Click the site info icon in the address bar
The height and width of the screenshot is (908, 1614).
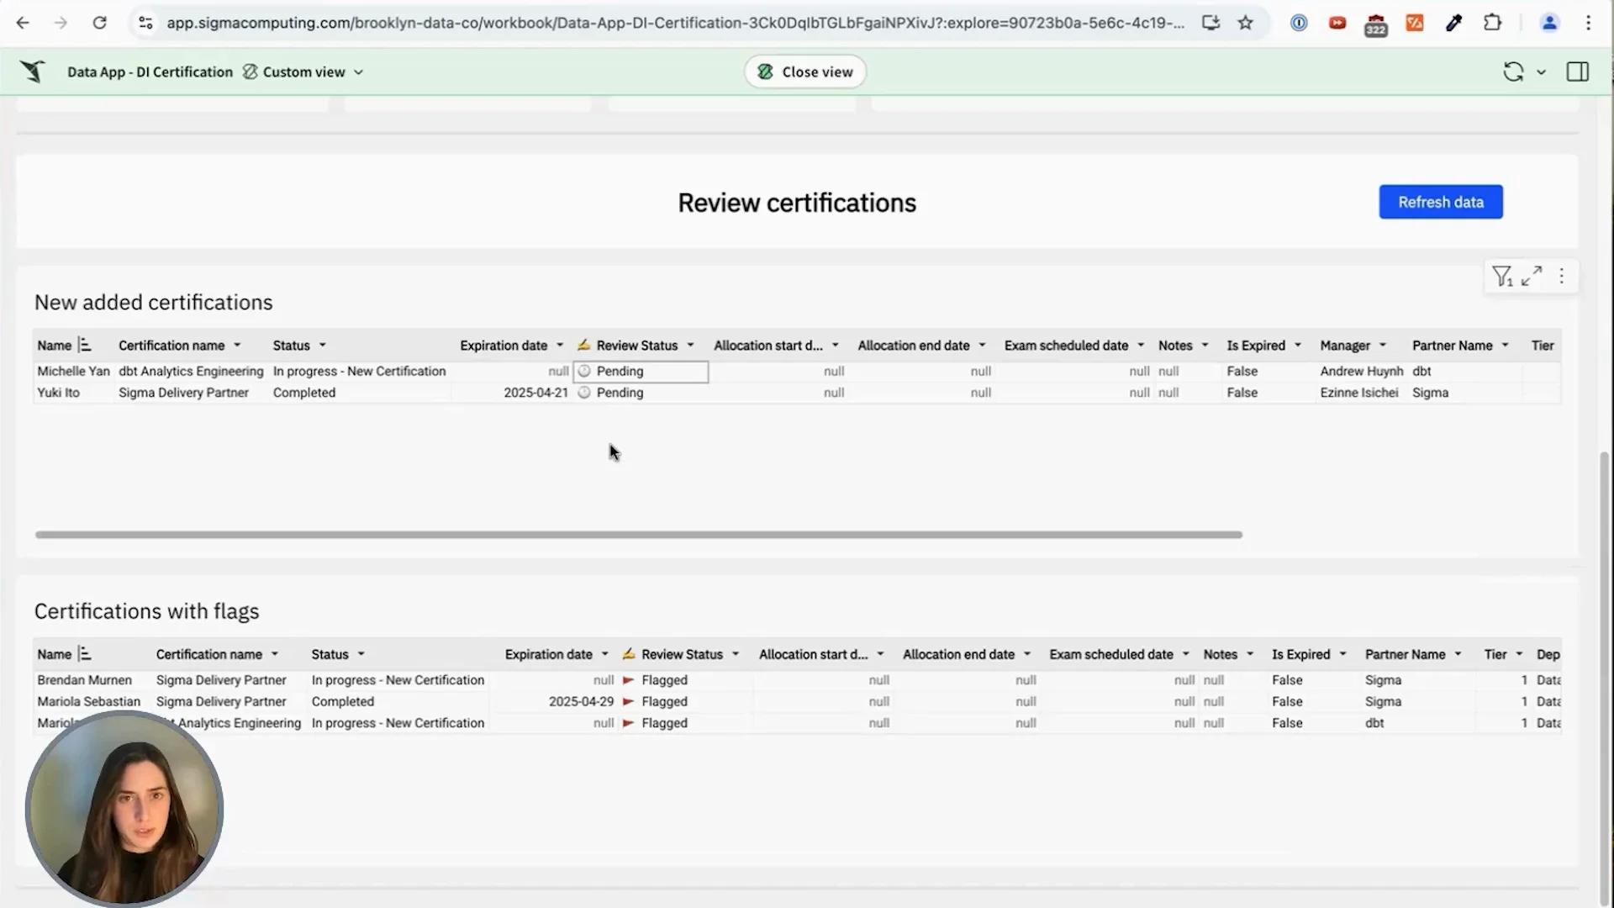145,23
